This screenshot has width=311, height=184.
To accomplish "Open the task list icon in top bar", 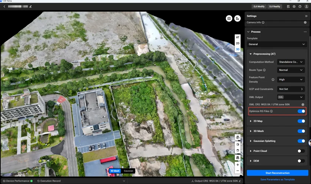I will coord(288,7).
